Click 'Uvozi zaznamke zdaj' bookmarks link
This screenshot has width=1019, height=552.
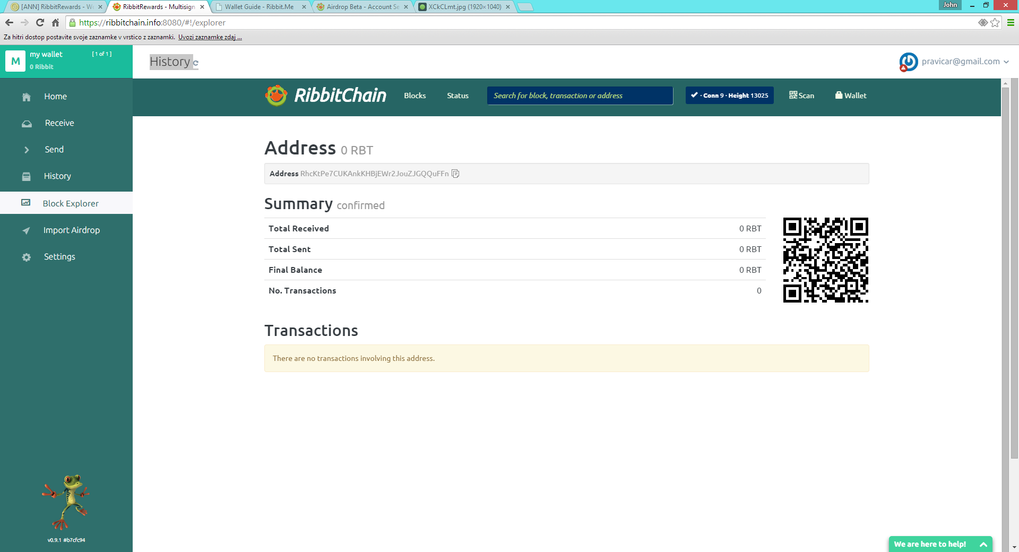click(210, 37)
